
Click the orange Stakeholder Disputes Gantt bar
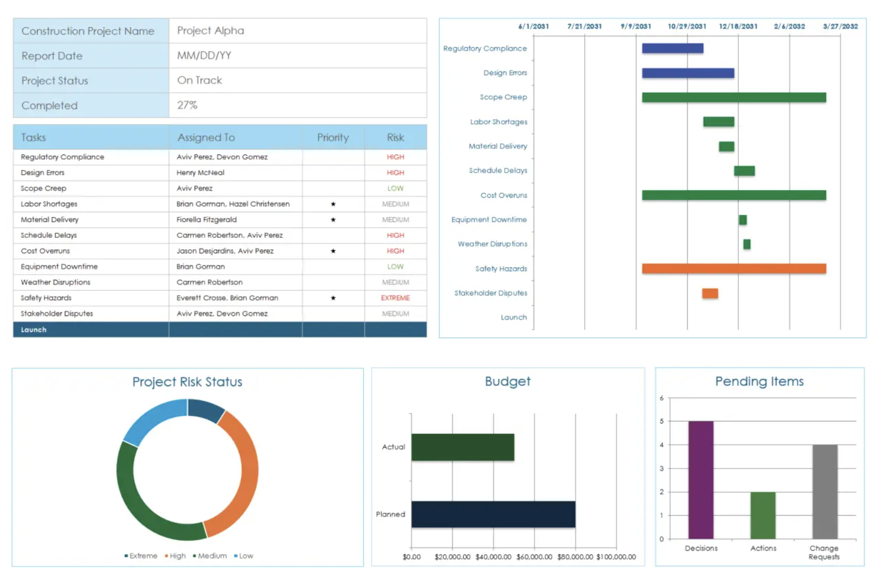coord(710,293)
